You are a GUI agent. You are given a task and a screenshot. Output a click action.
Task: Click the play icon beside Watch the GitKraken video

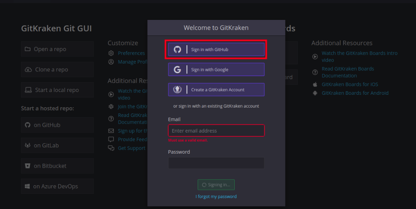111,94
